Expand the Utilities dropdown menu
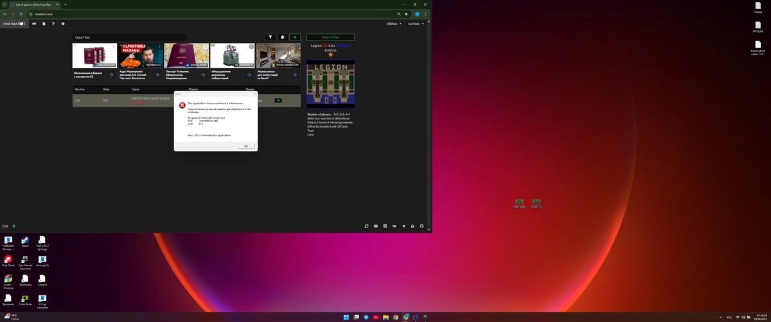The image size is (771, 322). (394, 24)
